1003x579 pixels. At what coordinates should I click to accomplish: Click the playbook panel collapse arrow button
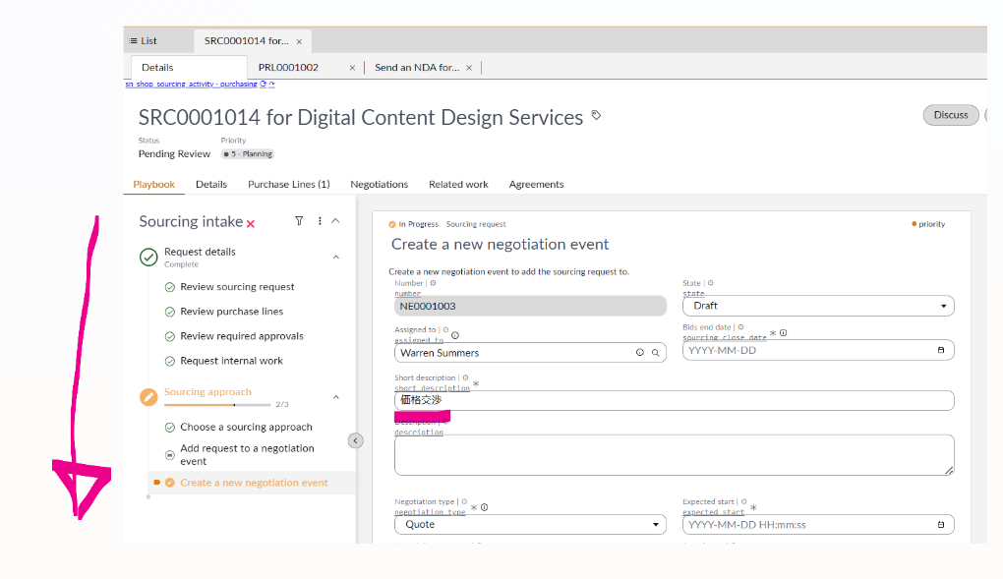pyautogui.click(x=356, y=440)
